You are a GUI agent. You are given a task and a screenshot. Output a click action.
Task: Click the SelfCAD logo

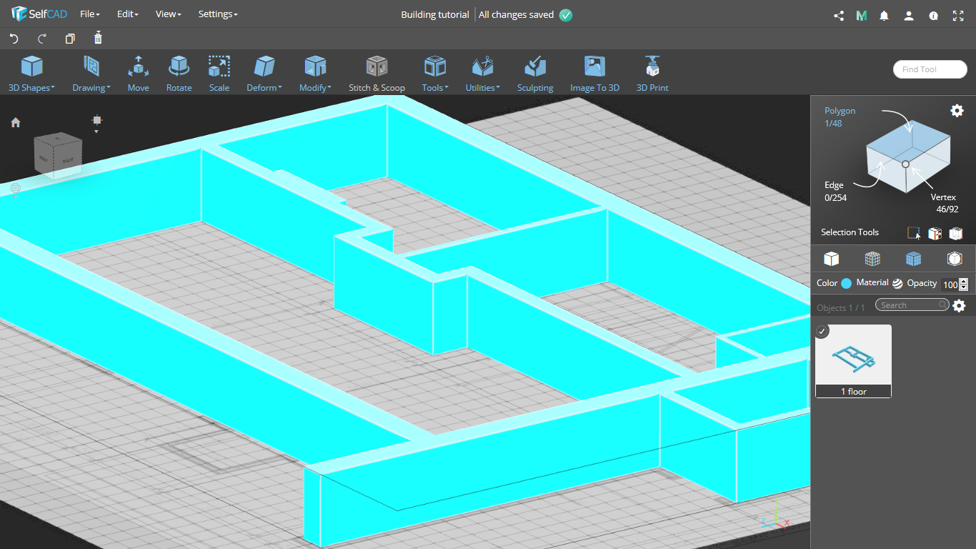coord(39,14)
